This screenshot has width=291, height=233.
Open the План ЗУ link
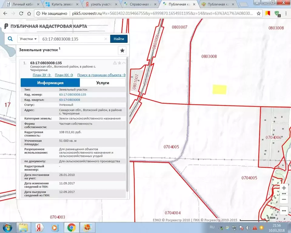42,75
